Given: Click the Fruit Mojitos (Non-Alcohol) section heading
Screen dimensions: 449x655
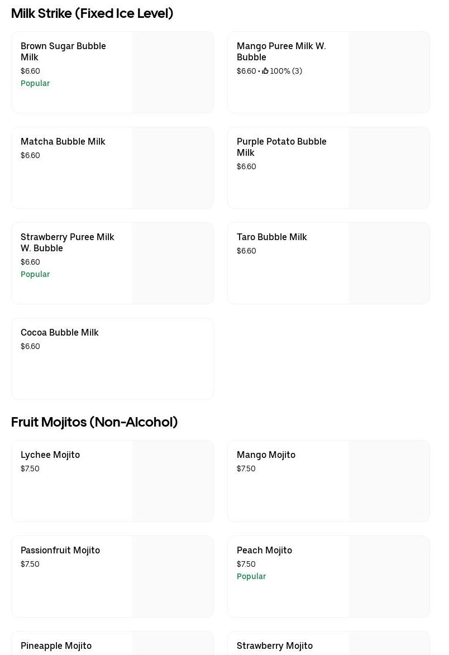Looking at the screenshot, I should tap(94, 422).
